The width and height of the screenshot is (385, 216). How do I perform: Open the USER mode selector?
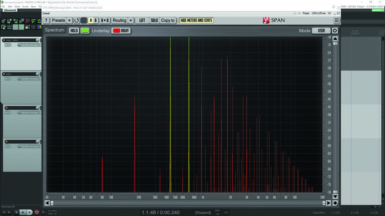click(321, 31)
